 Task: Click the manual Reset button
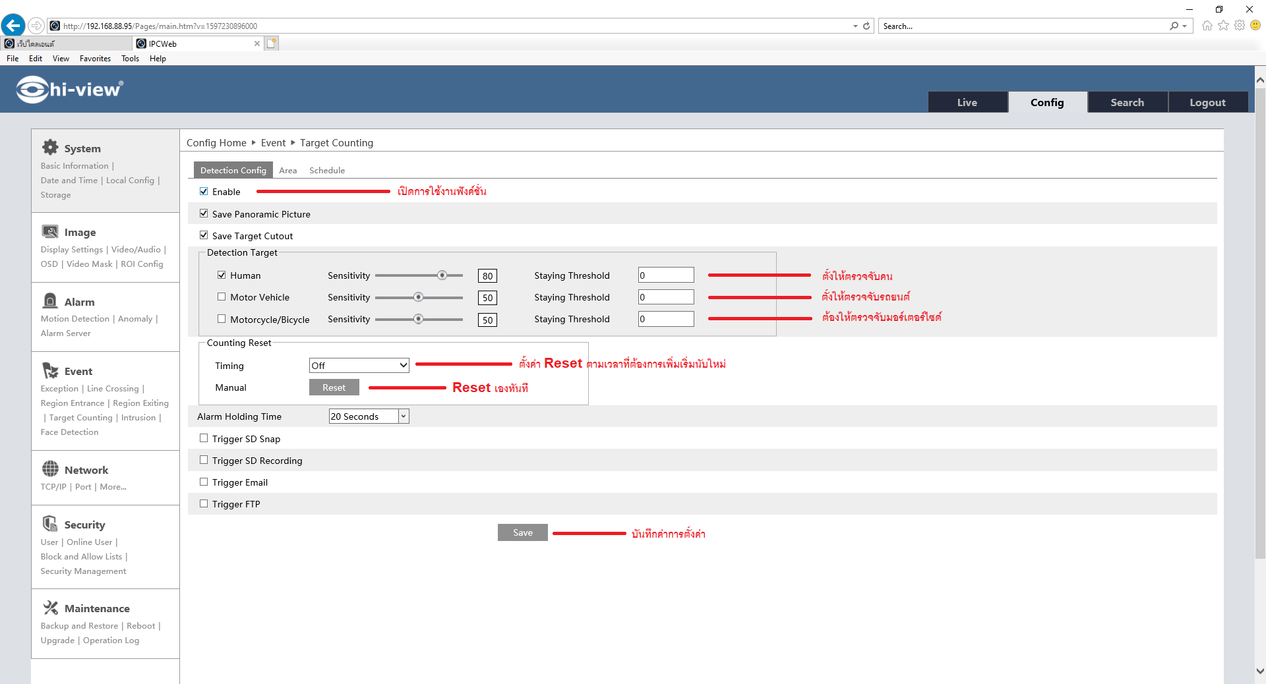point(334,387)
